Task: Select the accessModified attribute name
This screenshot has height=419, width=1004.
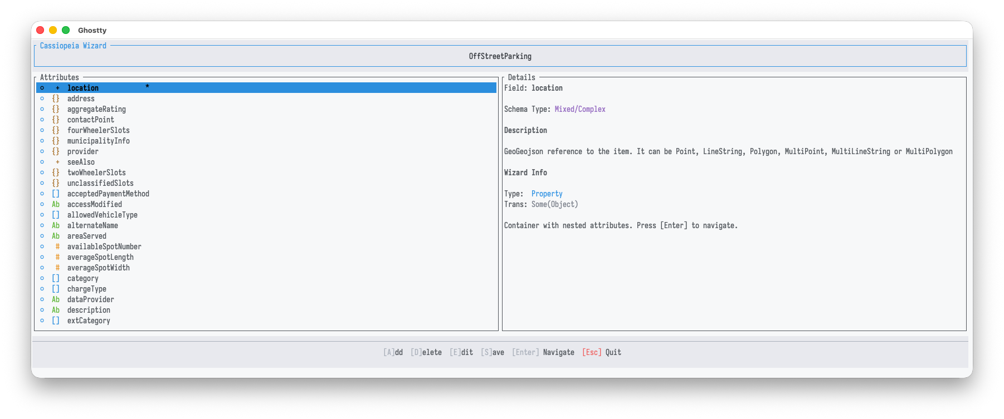Action: (95, 204)
